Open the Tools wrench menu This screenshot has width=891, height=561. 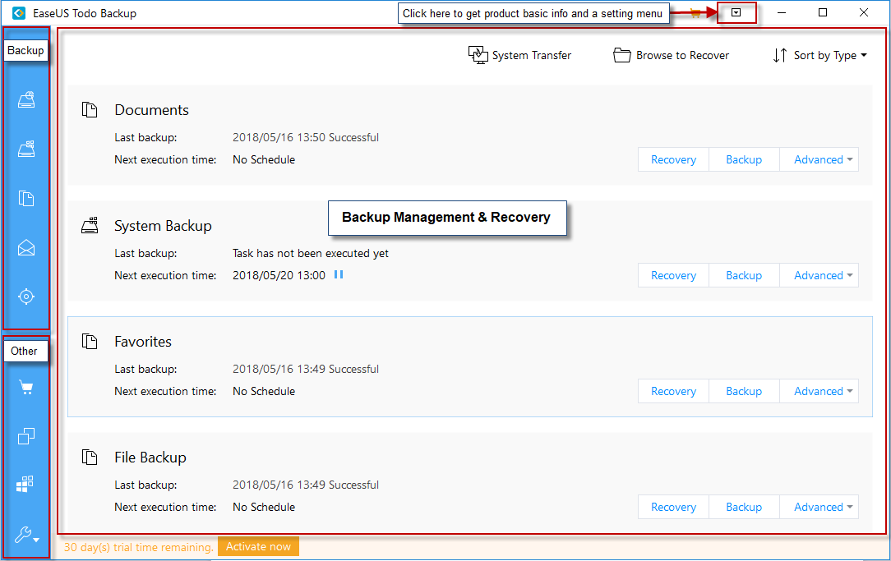(26, 535)
